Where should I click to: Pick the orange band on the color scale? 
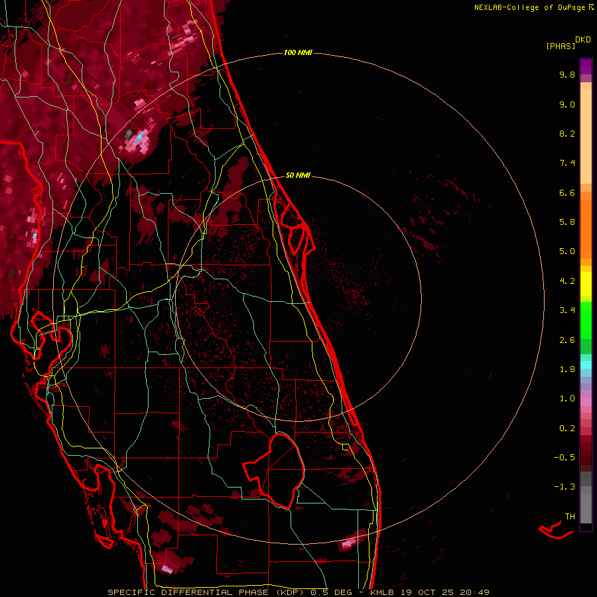(x=586, y=228)
